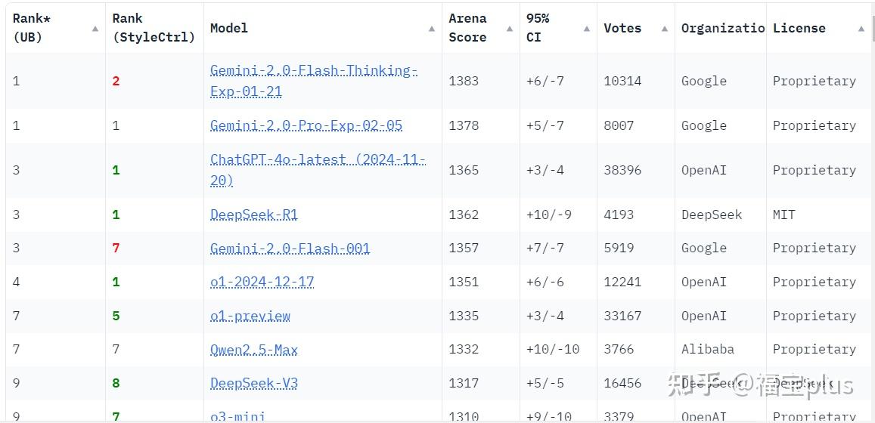
Task: Open the DeepSeek-V3 model link
Action: point(254,383)
